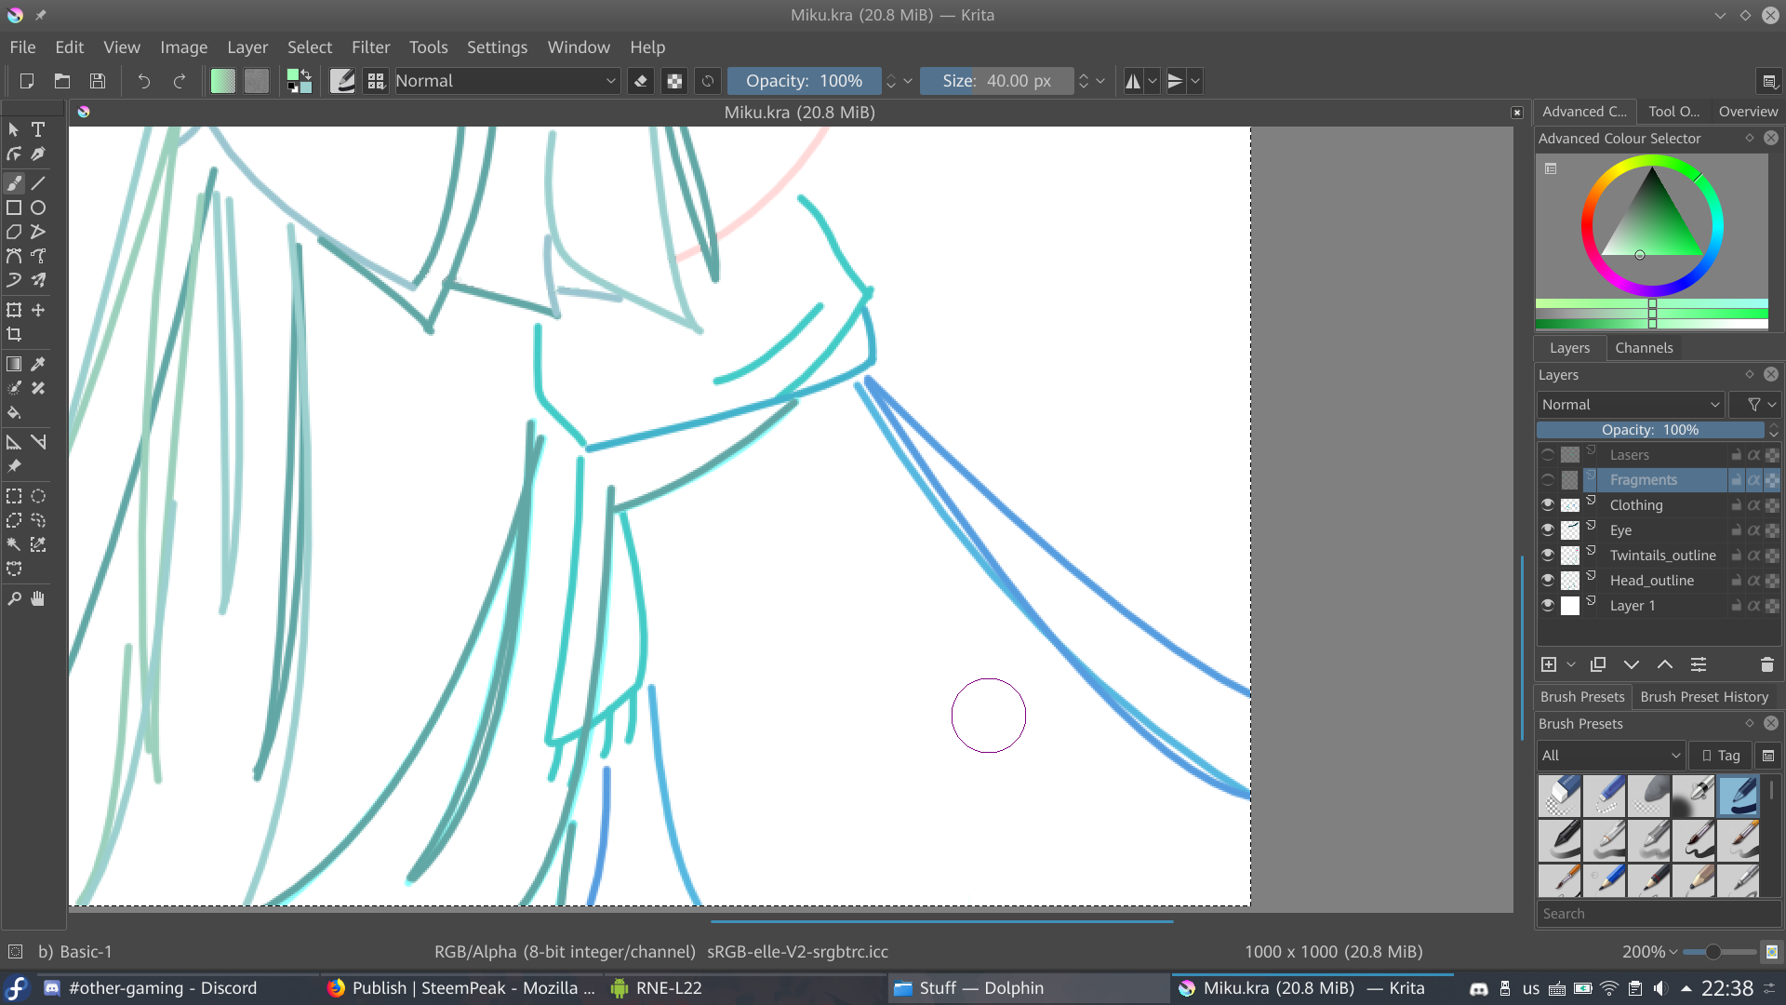Show the Lasers layer
This screenshot has width=1786, height=1005.
pos(1548,455)
